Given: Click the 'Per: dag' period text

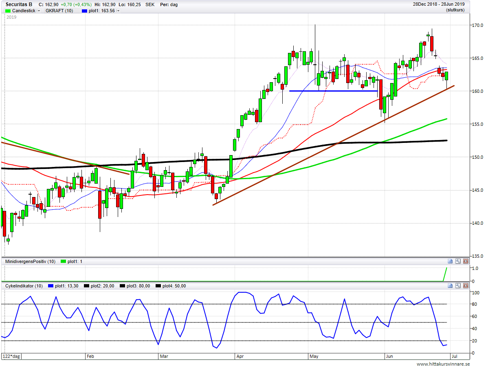Looking at the screenshot, I should 169,4.
